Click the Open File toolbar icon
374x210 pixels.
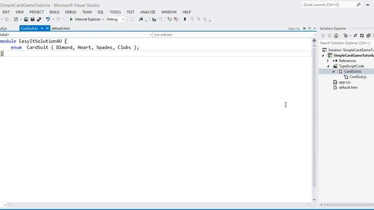[26, 19]
